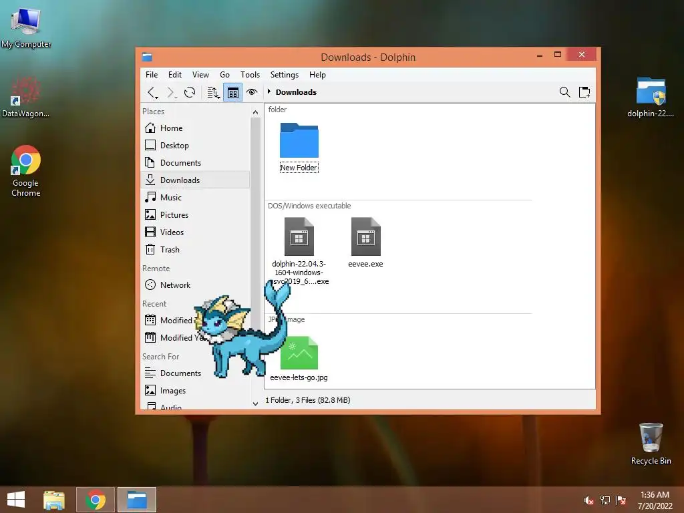The image size is (684, 513).
Task: Open My Computer desktop icon
Action: pos(26,27)
